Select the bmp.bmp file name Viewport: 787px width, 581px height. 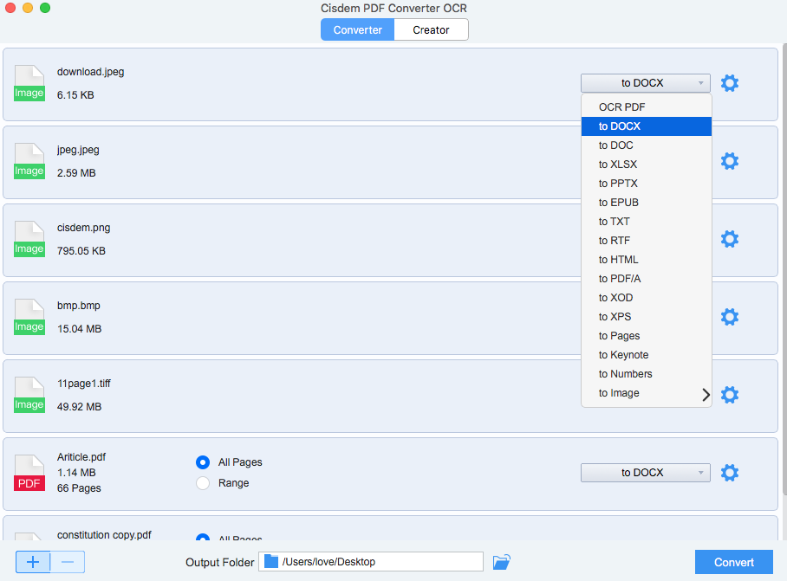(x=78, y=306)
